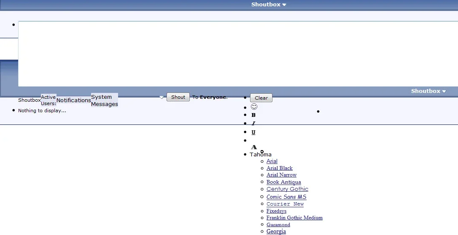Choose the Courier New font
The height and width of the screenshot is (235, 458).
[x=285, y=204]
